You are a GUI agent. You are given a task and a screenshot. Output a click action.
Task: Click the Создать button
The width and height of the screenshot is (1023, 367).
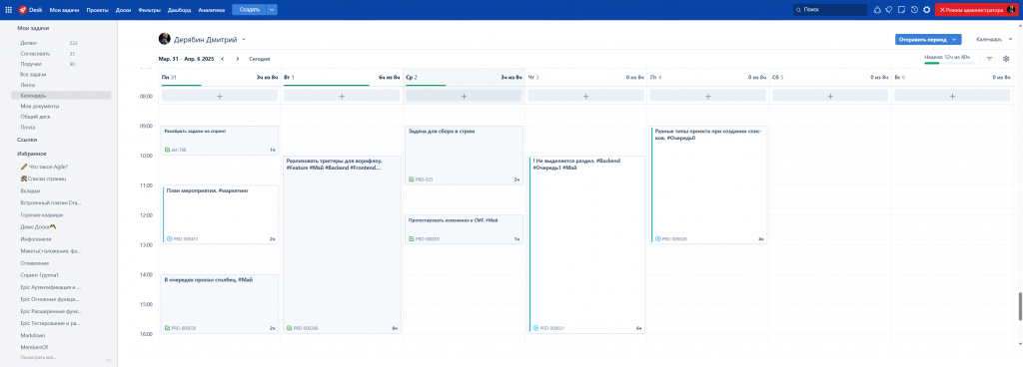pos(249,10)
